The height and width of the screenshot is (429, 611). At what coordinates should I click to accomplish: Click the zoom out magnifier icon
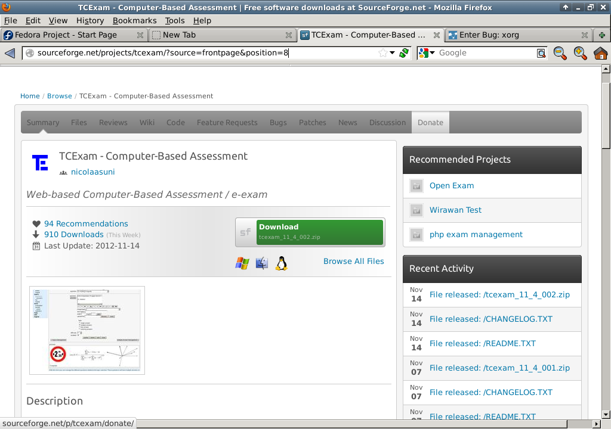pyautogui.click(x=560, y=53)
